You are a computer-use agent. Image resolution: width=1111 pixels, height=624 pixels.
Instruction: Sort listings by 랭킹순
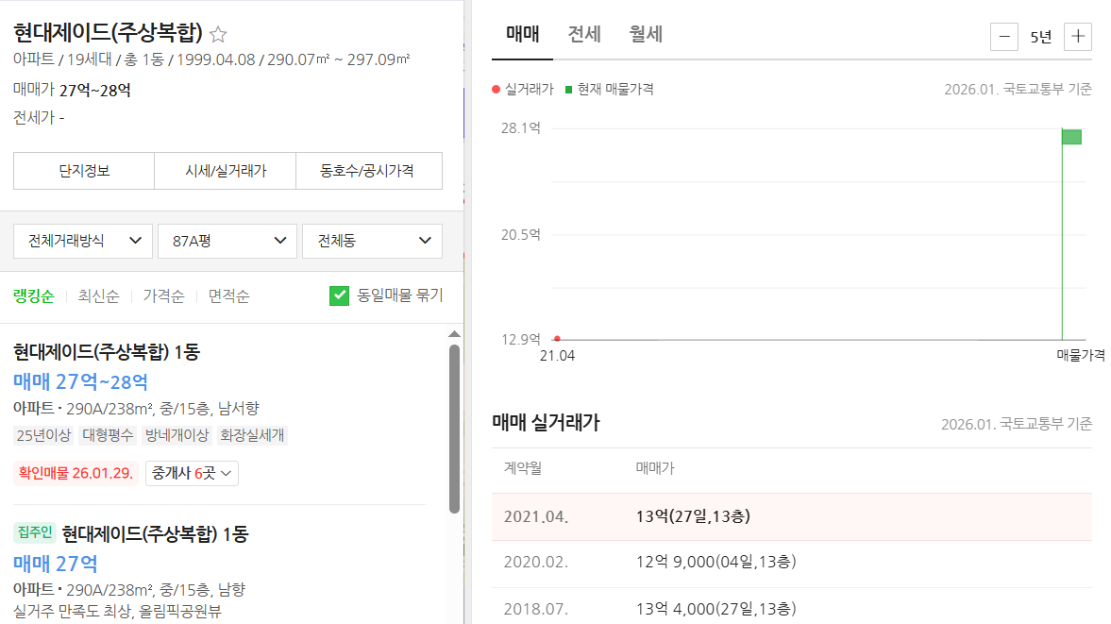click(33, 296)
